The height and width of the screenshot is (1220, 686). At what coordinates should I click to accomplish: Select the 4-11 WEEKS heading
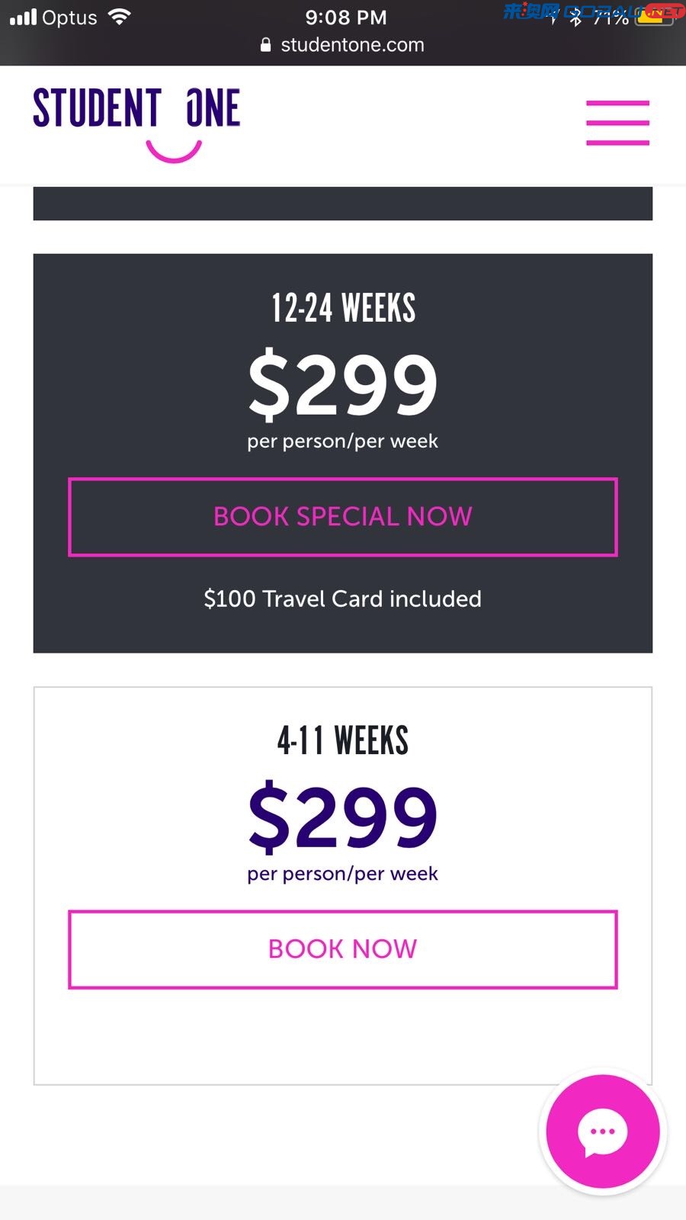click(x=343, y=740)
